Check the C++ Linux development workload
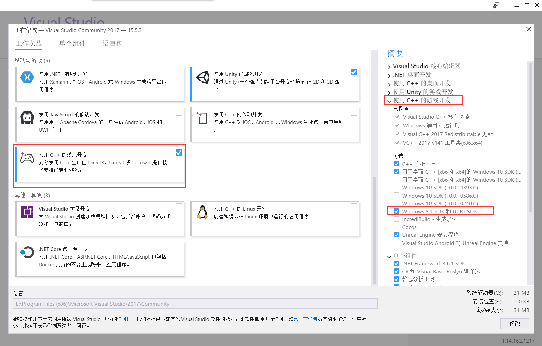This screenshot has width=542, height=346. tap(354, 207)
